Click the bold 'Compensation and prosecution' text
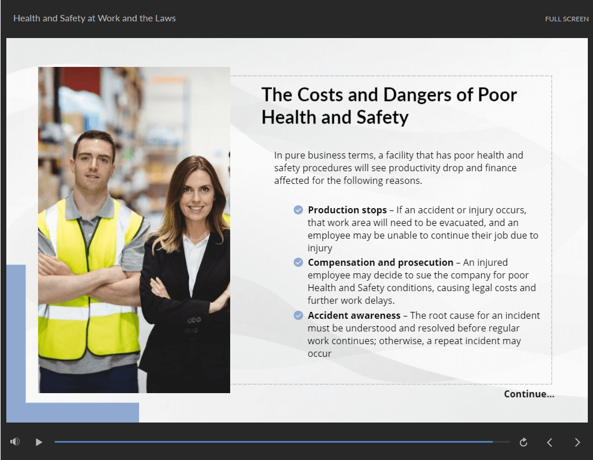The height and width of the screenshot is (460, 593). coord(380,262)
